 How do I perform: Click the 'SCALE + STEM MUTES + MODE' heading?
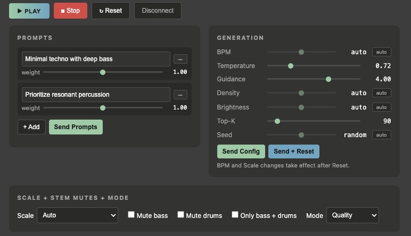click(73, 198)
